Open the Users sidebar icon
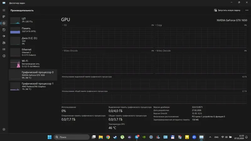Image resolution: width=251 pixels, height=141 pixels. click(4, 43)
